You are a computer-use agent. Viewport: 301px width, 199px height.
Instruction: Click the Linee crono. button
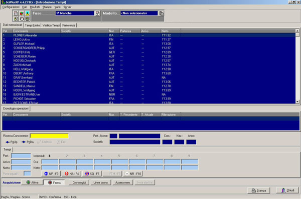click(x=101, y=182)
